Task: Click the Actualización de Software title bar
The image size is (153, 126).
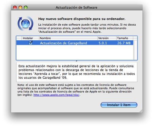Action: 76,7
